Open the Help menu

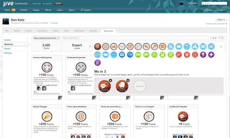[221, 10]
